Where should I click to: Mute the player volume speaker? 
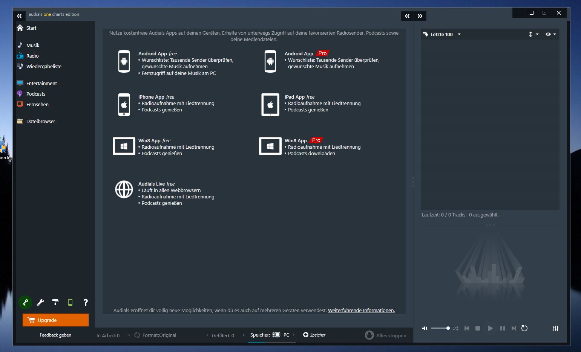[425, 328]
